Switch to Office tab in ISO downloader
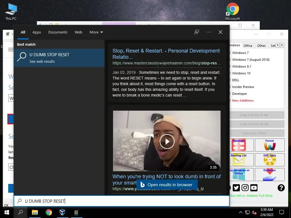 (x=248, y=46)
